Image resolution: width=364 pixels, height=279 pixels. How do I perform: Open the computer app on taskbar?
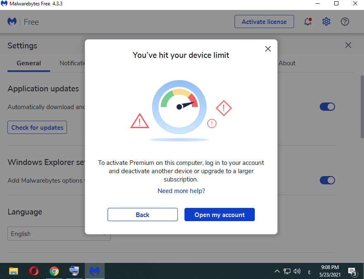pos(74,271)
